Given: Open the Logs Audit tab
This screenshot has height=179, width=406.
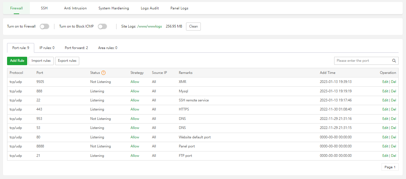Looking at the screenshot, I should [x=150, y=8].
